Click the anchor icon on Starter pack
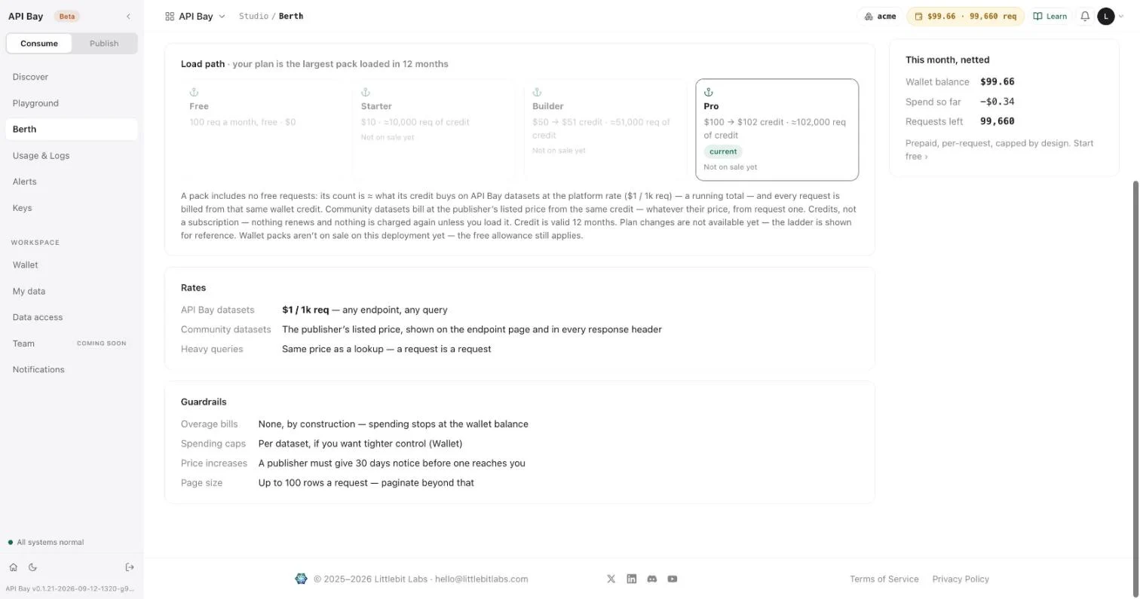This screenshot has height=599, width=1140. 366,92
